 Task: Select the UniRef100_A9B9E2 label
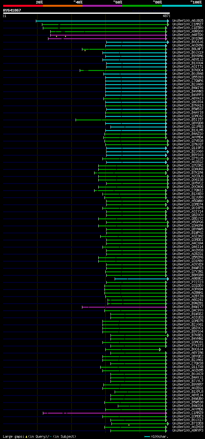tap(188, 279)
